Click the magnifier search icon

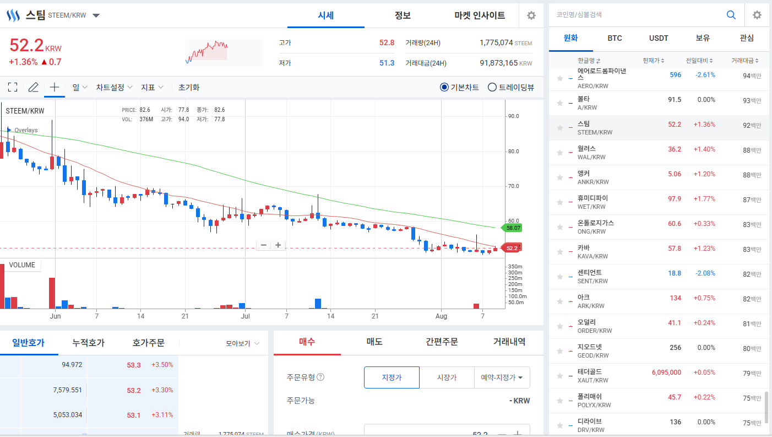pos(731,15)
